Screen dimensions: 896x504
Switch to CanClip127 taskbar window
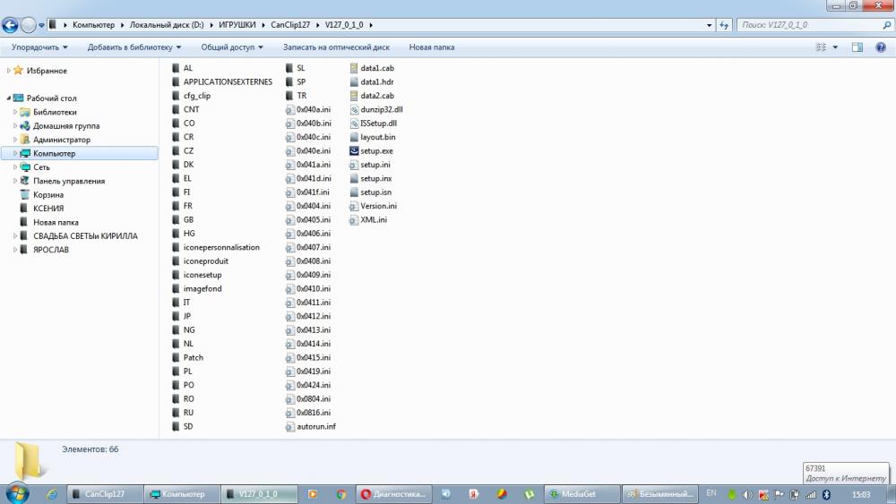click(105, 494)
